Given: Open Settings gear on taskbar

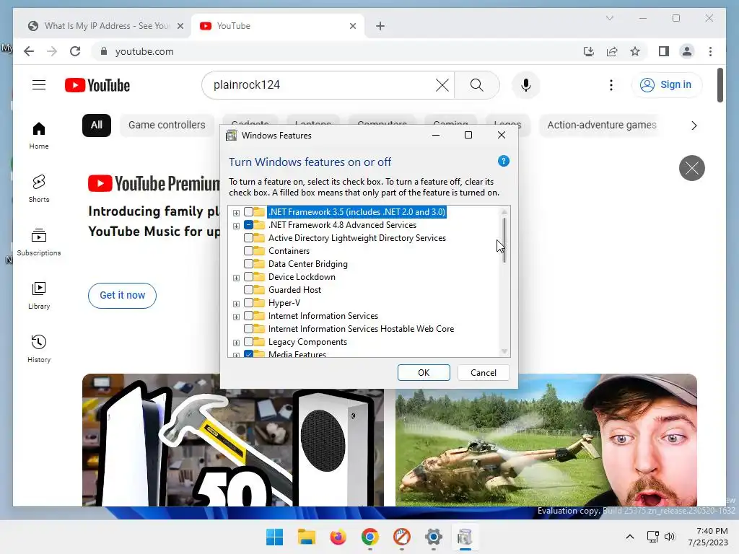Looking at the screenshot, I should click(434, 537).
